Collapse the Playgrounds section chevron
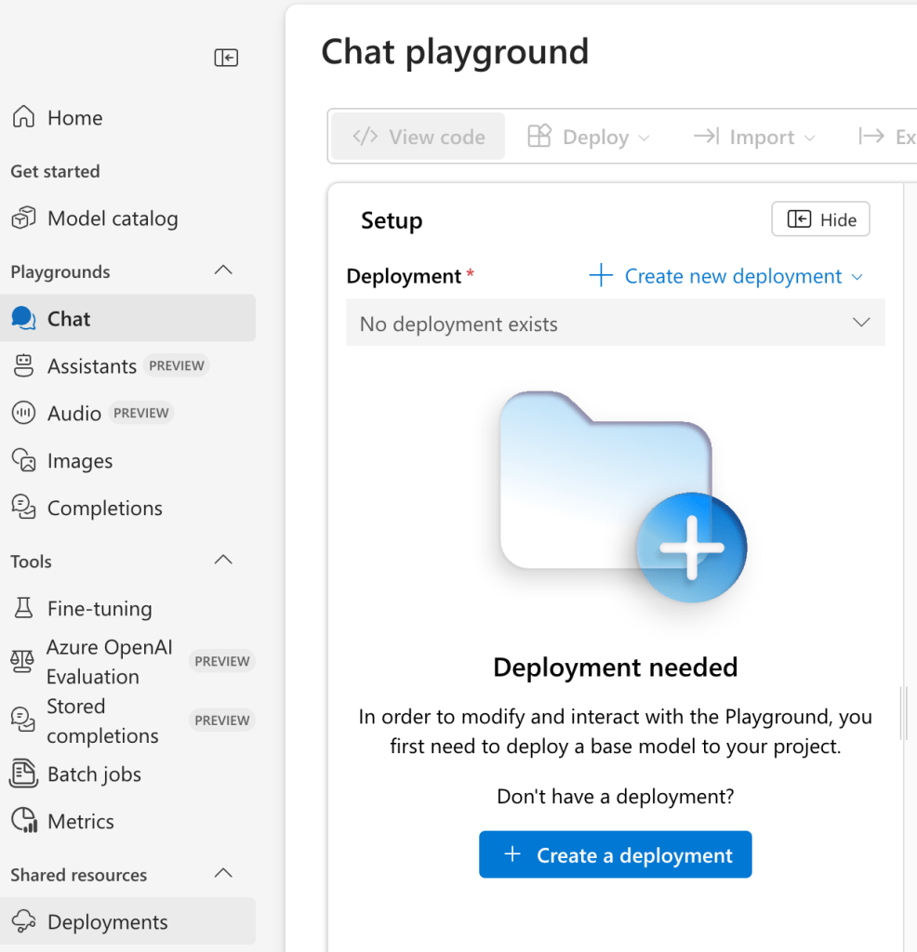Image resolution: width=917 pixels, height=952 pixels. (223, 271)
